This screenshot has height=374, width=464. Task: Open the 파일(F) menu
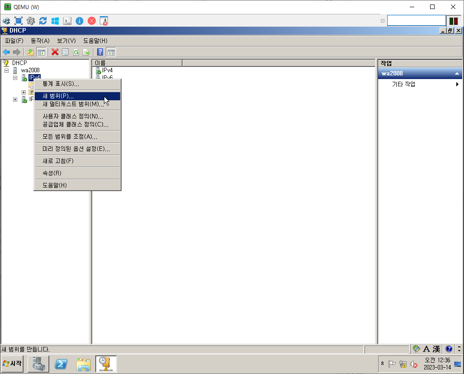tap(14, 41)
